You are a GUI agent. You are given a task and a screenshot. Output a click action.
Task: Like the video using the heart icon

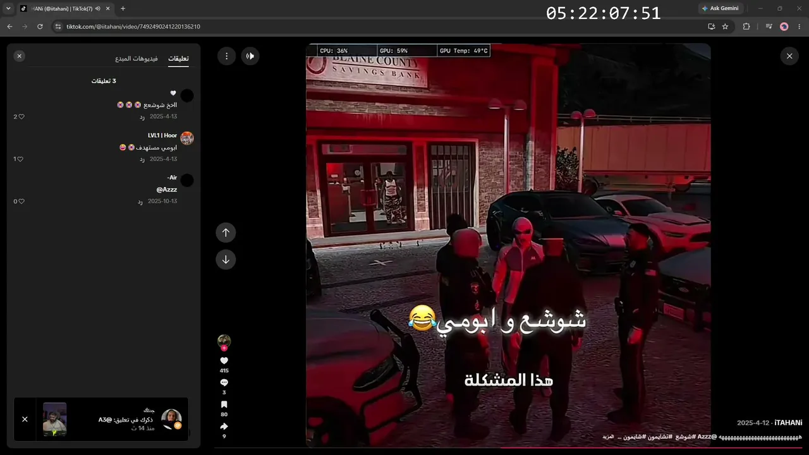coord(224,361)
